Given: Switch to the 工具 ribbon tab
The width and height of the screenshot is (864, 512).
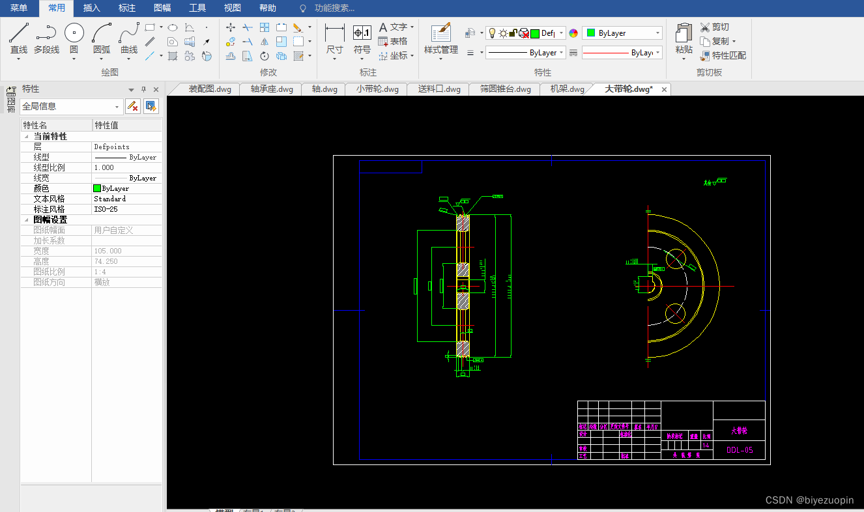Looking at the screenshot, I should point(197,8).
